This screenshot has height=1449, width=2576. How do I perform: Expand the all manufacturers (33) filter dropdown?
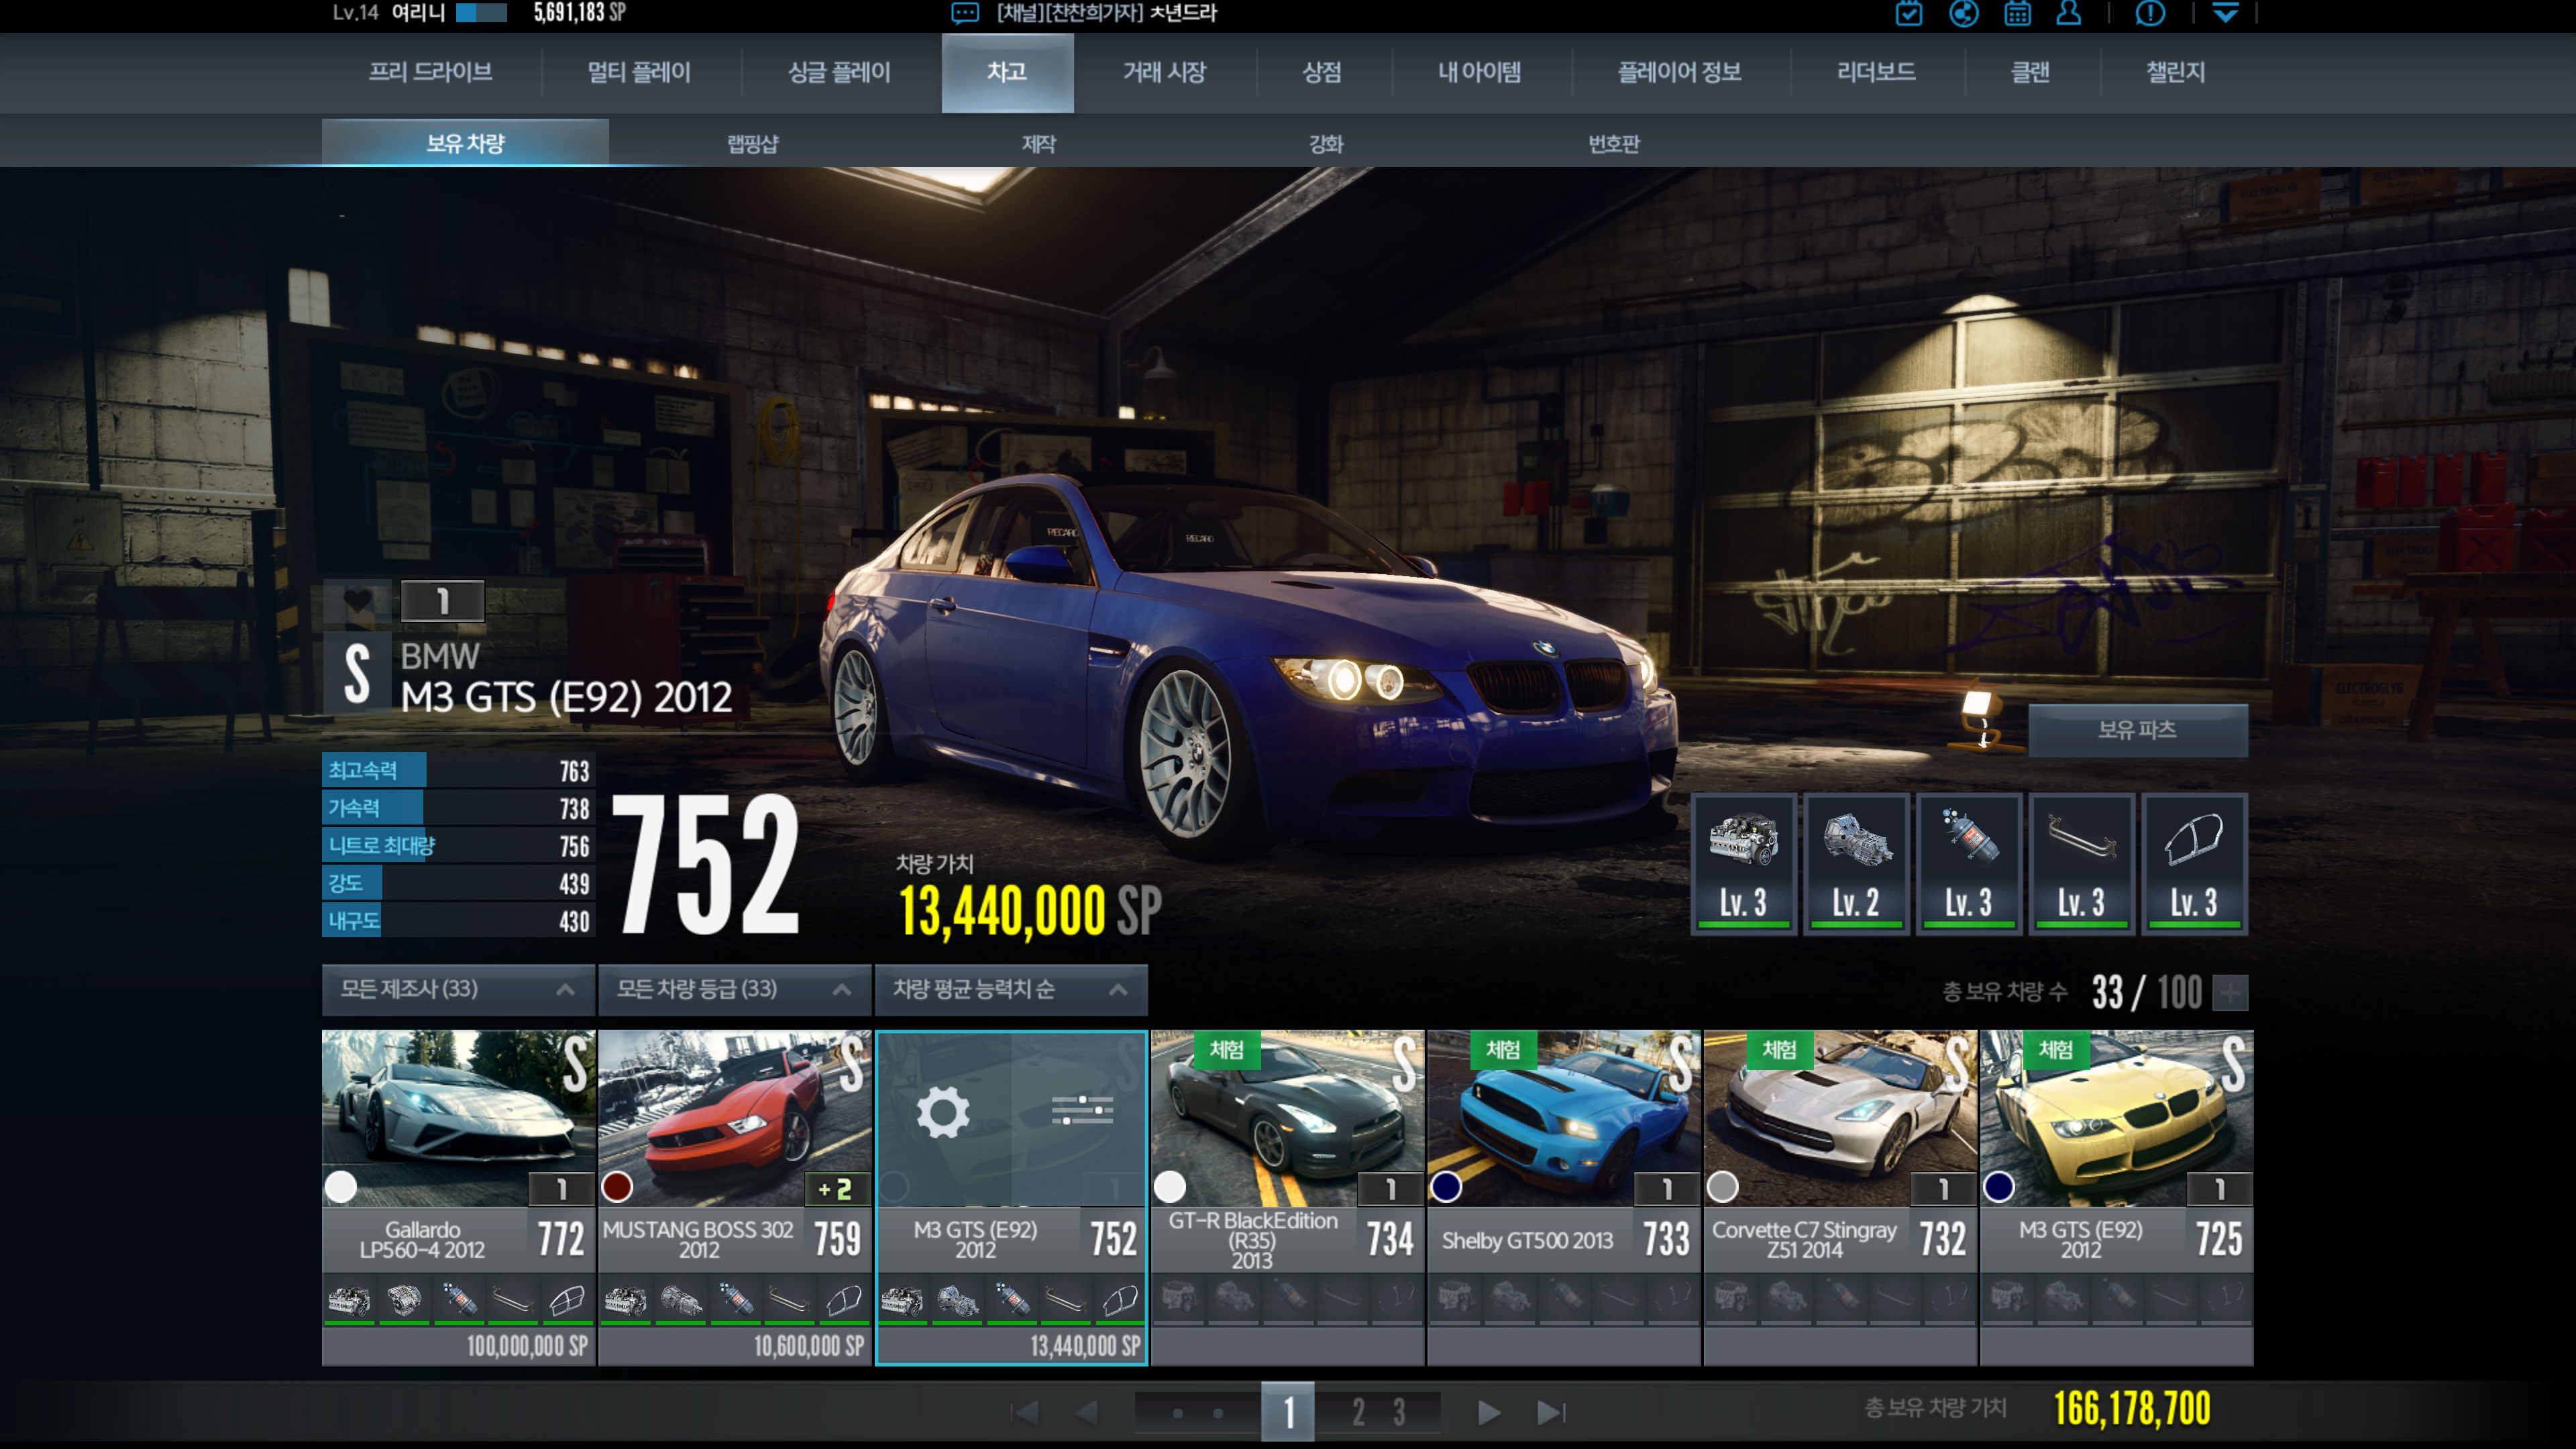pos(458,989)
